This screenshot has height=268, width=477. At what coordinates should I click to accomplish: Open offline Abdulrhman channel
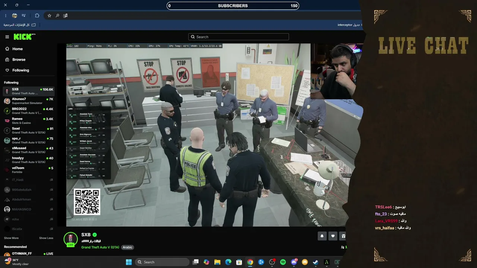pyautogui.click(x=29, y=199)
